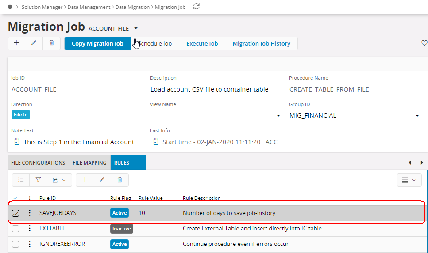This screenshot has width=428, height=253.
Task: Open the filter icon in Rules toolbar
Action: click(38, 180)
